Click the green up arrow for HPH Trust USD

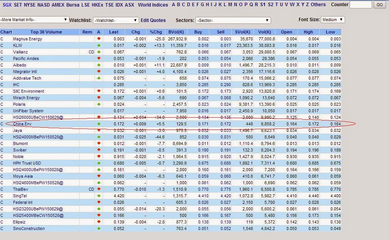tap(99, 163)
